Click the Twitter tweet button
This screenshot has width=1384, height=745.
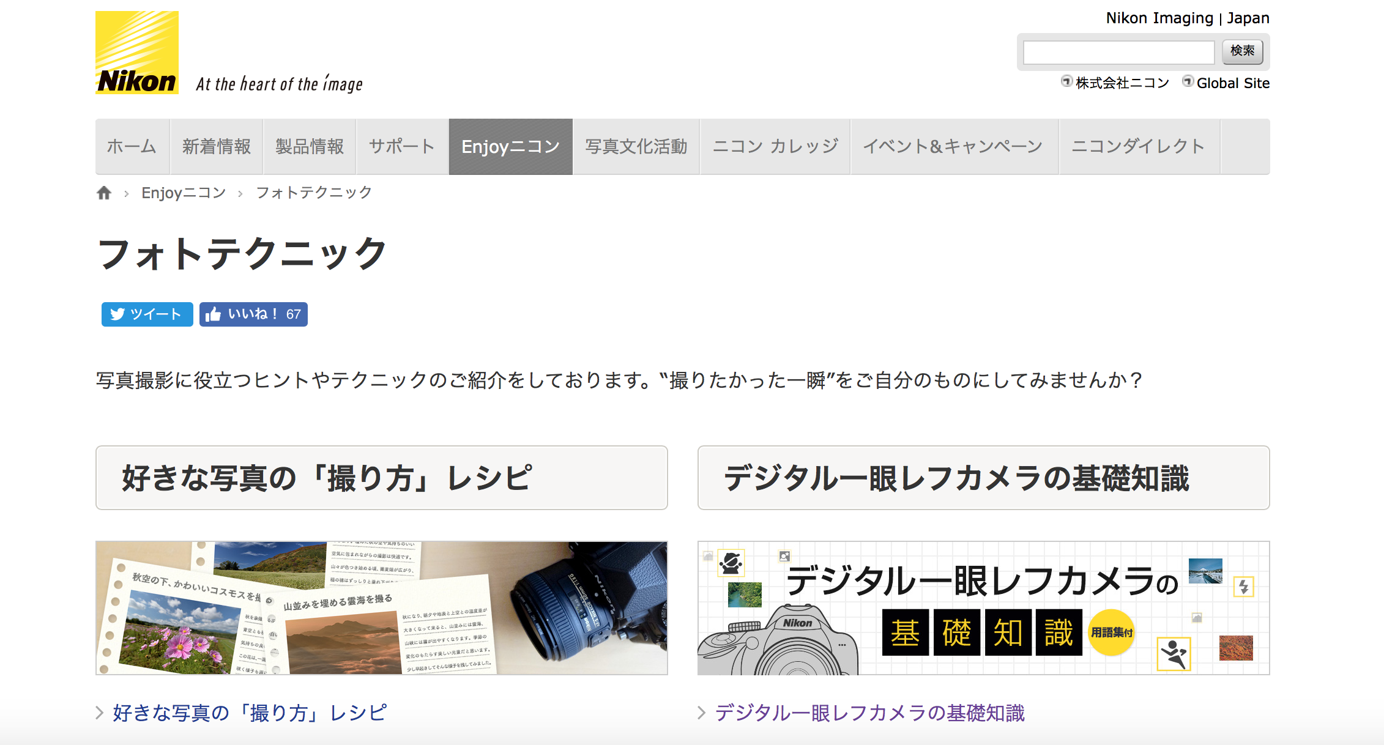[147, 314]
